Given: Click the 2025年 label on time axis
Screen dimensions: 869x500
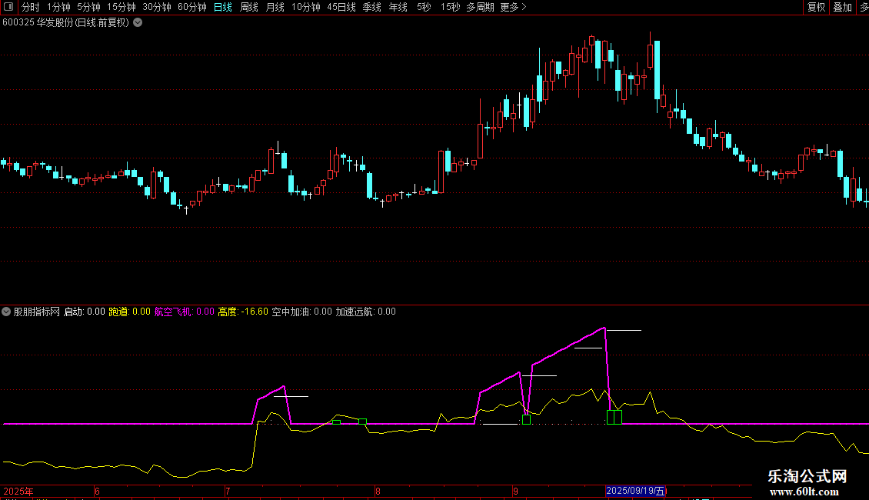Looking at the screenshot, I should tap(18, 491).
